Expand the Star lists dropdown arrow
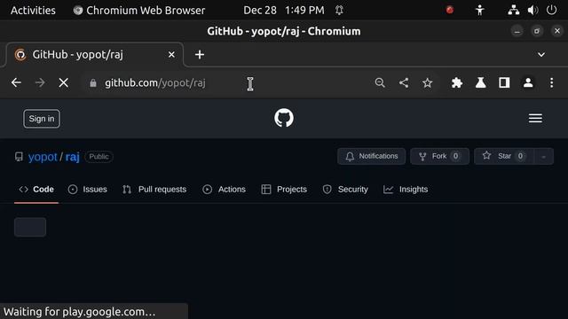The image size is (568, 319). 543,157
